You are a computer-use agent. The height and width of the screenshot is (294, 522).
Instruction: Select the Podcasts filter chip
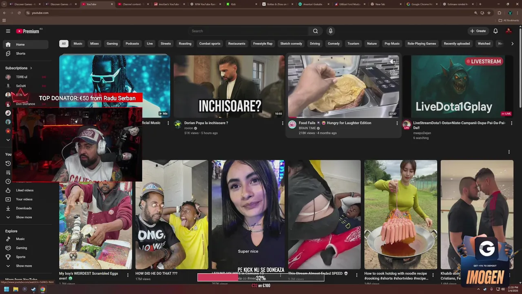[x=132, y=44]
